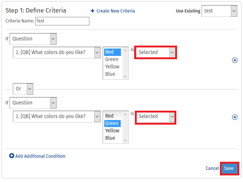Click the Cancel link
Screen dimensions: 243x182
212,168
